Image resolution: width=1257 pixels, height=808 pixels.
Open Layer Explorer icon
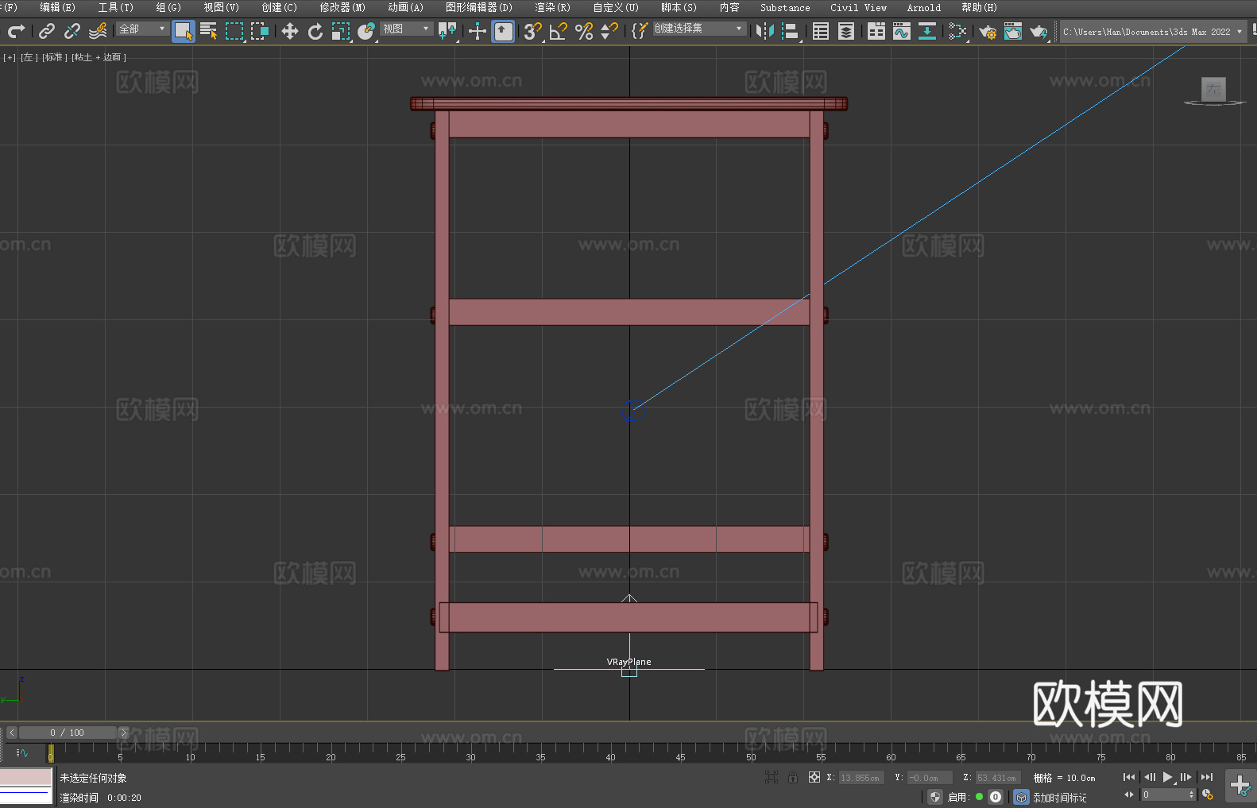pyautogui.click(x=846, y=31)
